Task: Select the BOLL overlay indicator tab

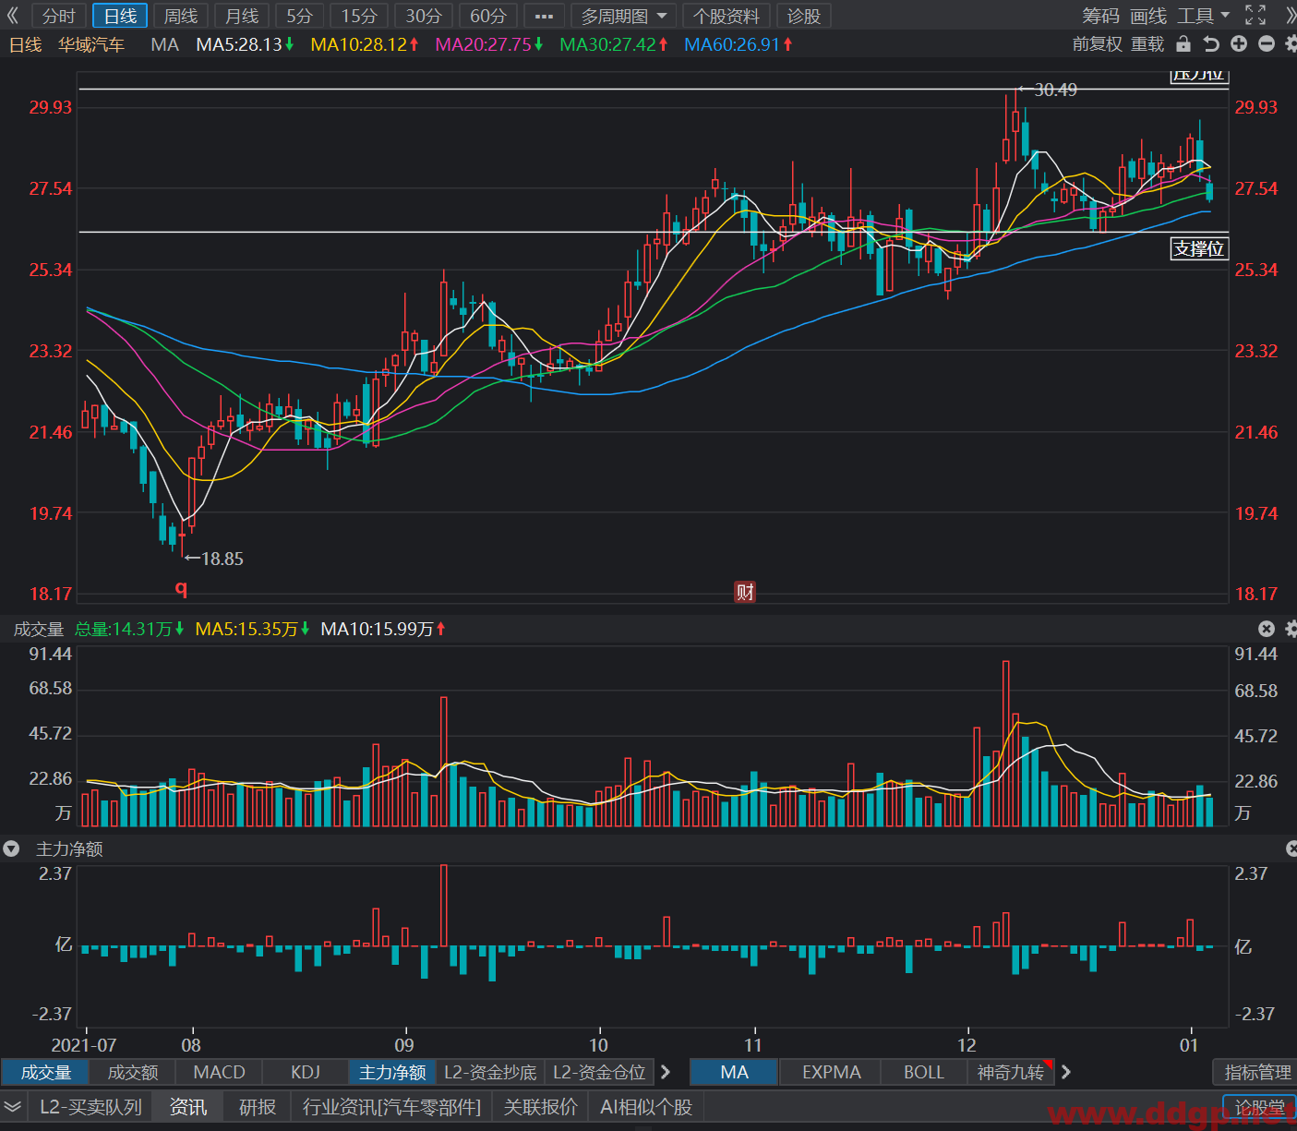Action: click(923, 1072)
